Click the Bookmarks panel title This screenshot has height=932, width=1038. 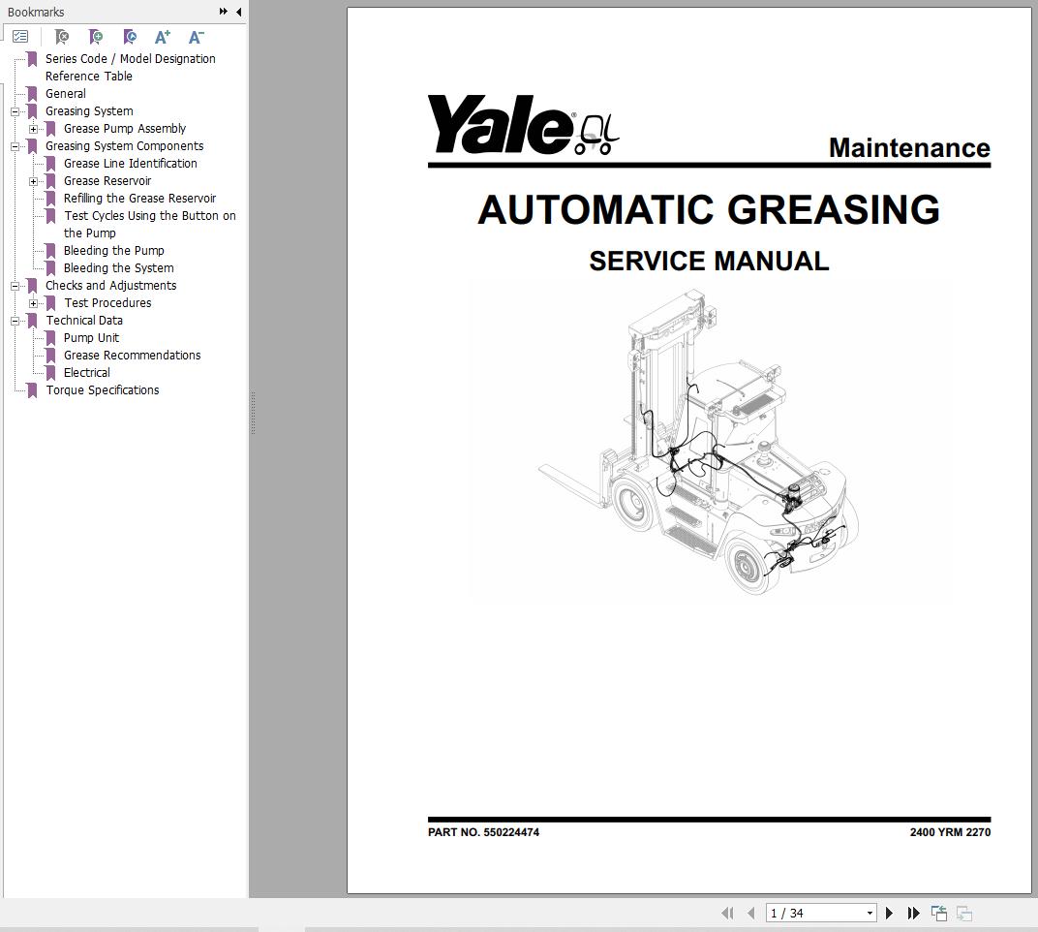tap(36, 12)
